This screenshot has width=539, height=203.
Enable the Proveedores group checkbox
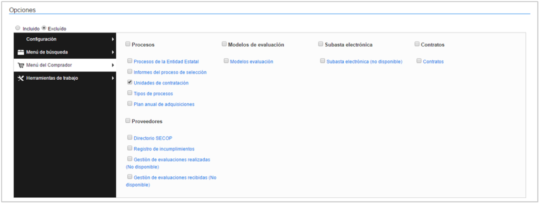(128, 121)
